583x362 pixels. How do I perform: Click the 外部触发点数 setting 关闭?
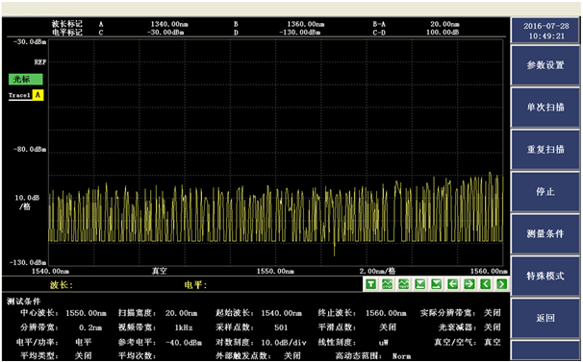292,355
